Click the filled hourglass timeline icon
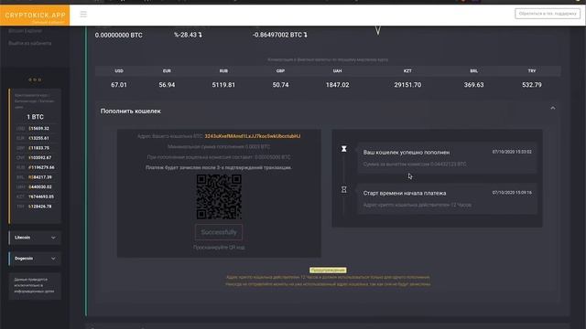Image resolution: width=586 pixels, height=329 pixels. pos(344,149)
